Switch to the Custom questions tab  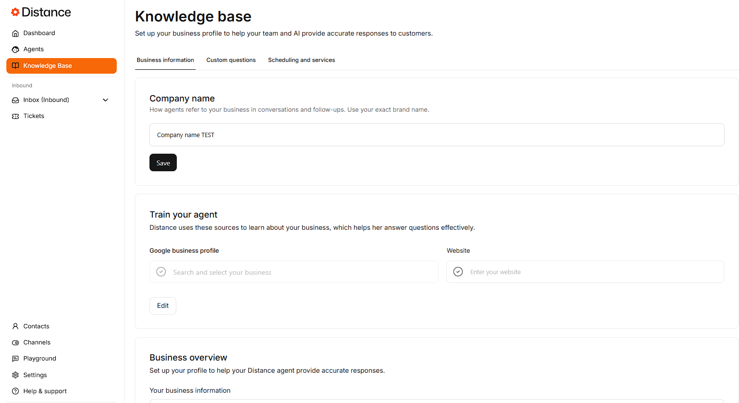(x=231, y=60)
